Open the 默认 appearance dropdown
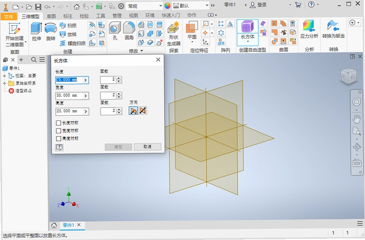This screenshot has width=365, height=240. [x=191, y=6]
